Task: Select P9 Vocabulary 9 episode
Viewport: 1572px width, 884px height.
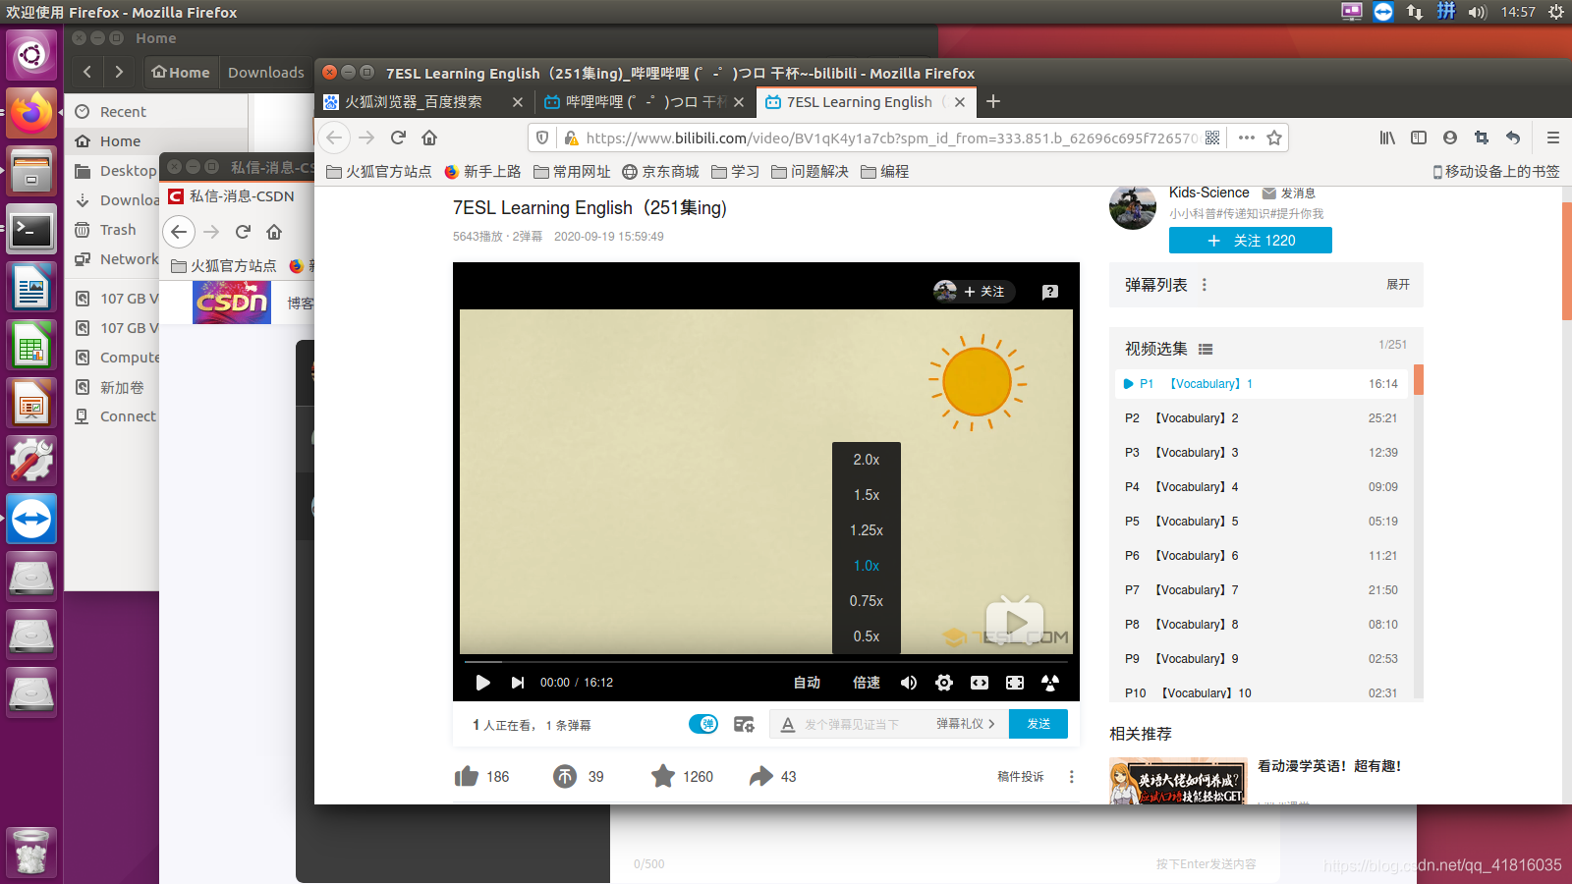Action: tap(1262, 659)
